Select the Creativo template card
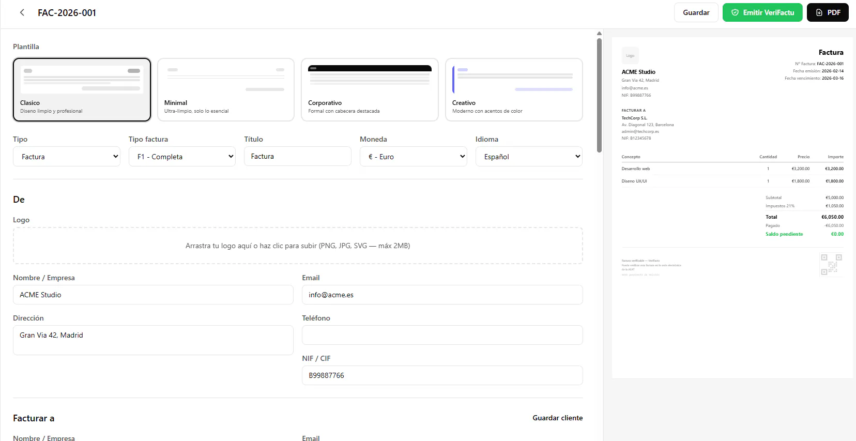Image resolution: width=856 pixels, height=441 pixels. pyautogui.click(x=514, y=89)
